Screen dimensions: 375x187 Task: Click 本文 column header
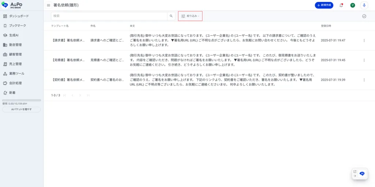coord(132,26)
